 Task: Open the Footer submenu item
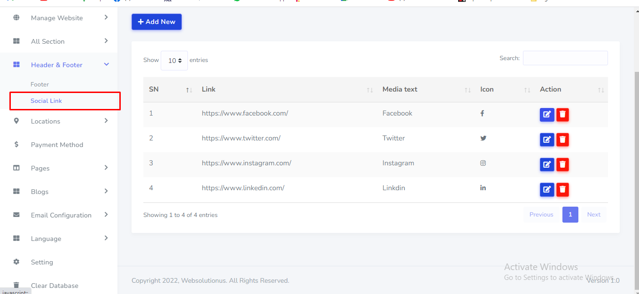tap(40, 85)
